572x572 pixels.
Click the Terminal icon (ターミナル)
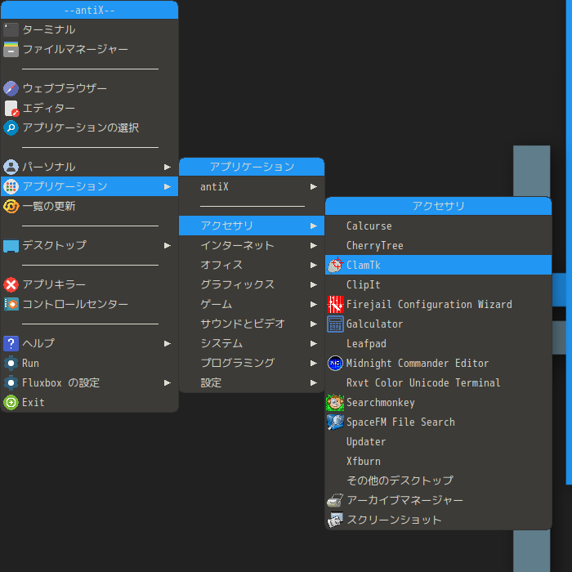click(11, 29)
